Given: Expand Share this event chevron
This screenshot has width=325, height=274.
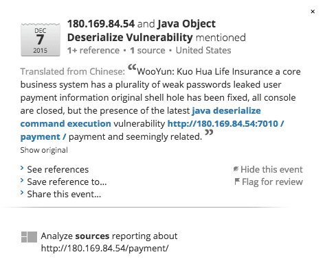Looking at the screenshot, I should [x=22, y=193].
